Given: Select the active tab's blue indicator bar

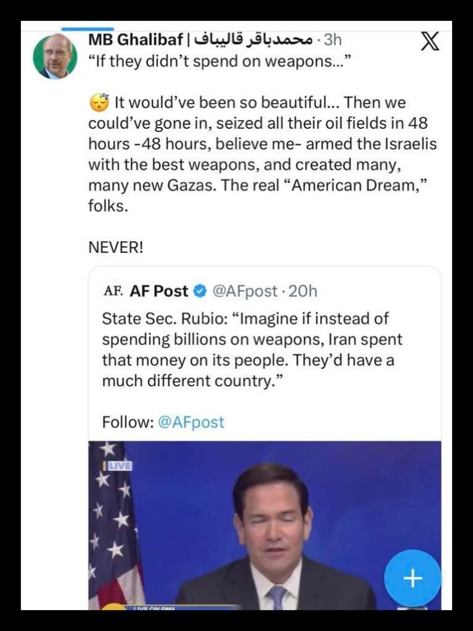Looking at the screenshot, I should tap(88, 28).
